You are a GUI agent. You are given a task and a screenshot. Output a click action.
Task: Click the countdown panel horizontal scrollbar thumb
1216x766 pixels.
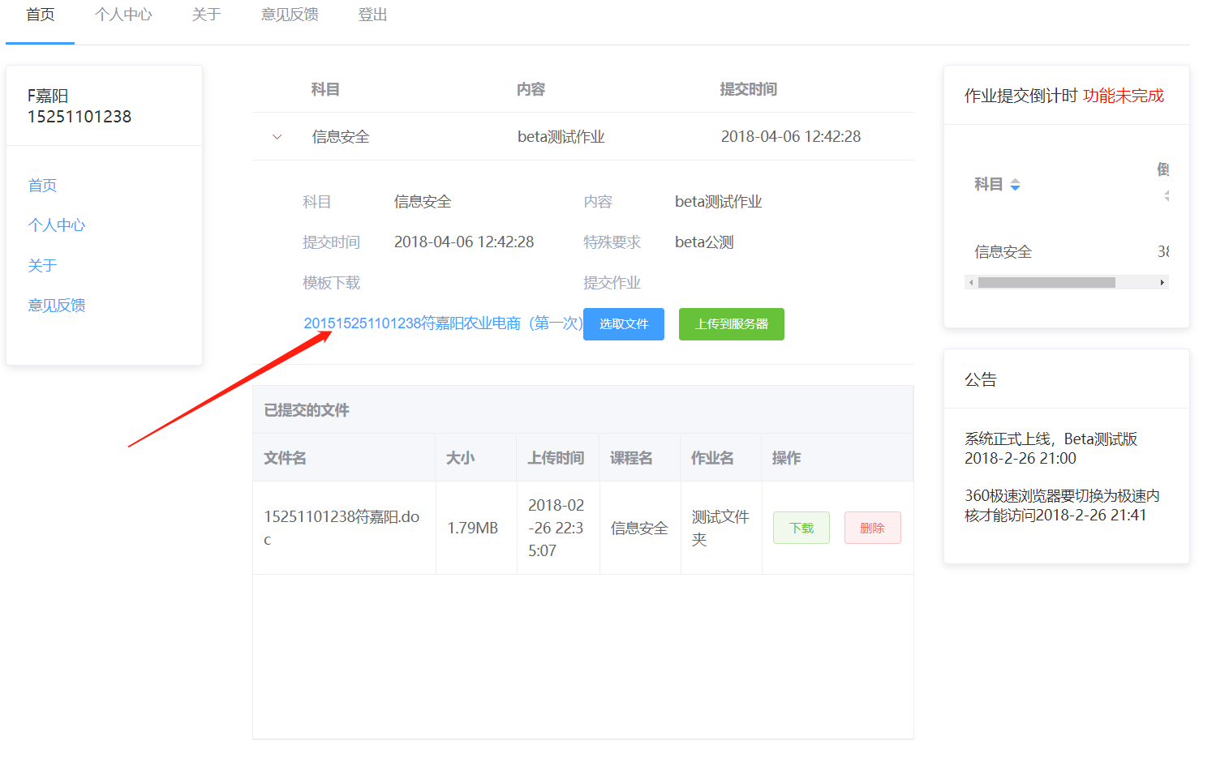pos(1046,283)
